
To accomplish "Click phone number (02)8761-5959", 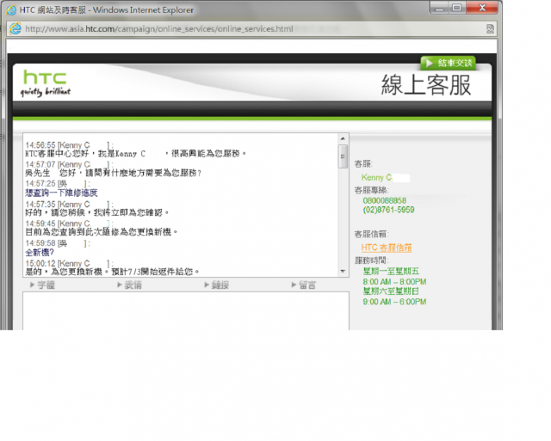I will click(x=388, y=210).
